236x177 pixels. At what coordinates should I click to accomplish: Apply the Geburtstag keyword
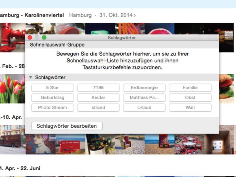click(52, 98)
